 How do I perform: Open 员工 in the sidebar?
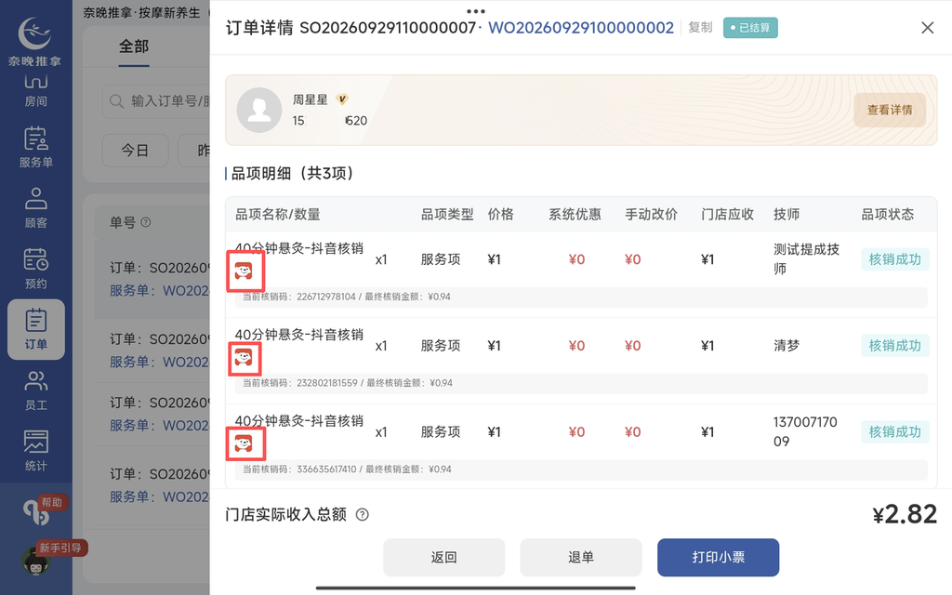36,390
